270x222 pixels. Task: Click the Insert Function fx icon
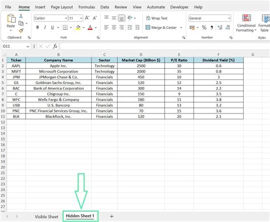(x=55, y=46)
